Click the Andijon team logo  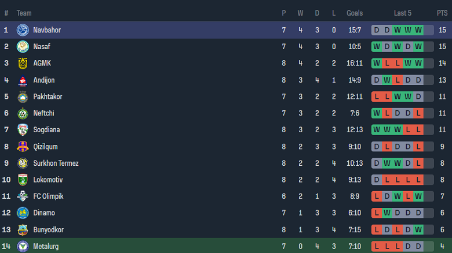(23, 80)
